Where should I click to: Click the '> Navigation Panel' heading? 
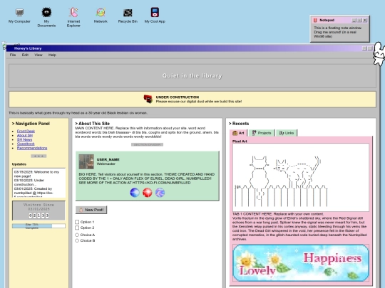pos(31,124)
